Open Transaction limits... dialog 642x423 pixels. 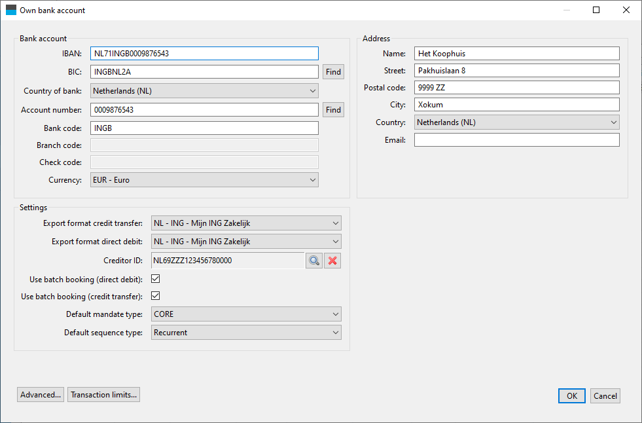click(x=103, y=395)
